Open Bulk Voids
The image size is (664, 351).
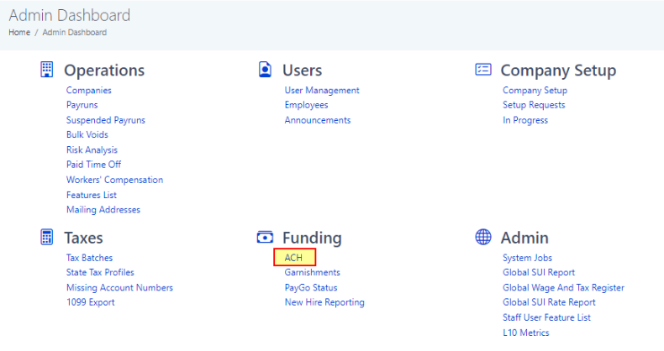tap(87, 134)
